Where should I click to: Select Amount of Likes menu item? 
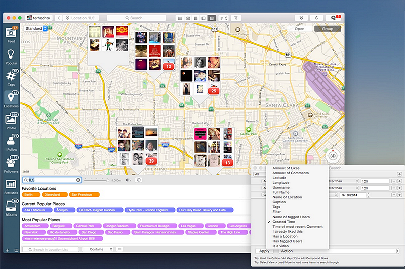[x=286, y=168]
